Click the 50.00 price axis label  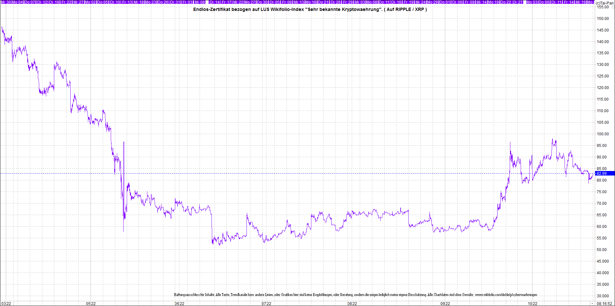pos(602,250)
